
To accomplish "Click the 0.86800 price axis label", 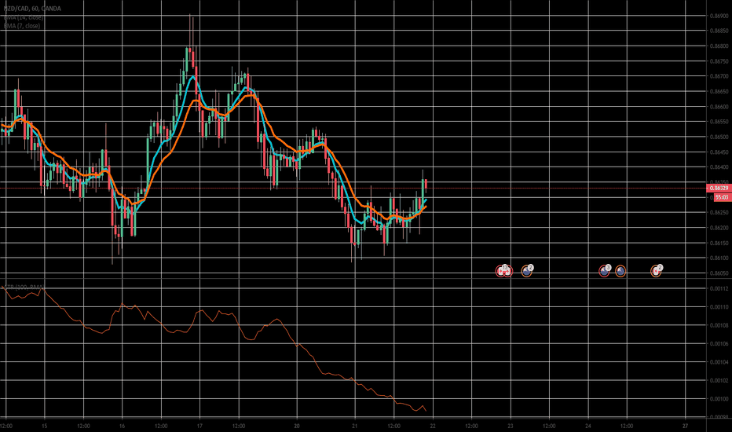I will [x=719, y=46].
